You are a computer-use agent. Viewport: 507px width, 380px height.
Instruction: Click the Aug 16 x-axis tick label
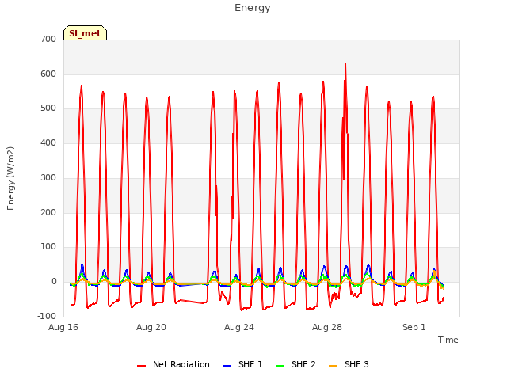click(63, 327)
